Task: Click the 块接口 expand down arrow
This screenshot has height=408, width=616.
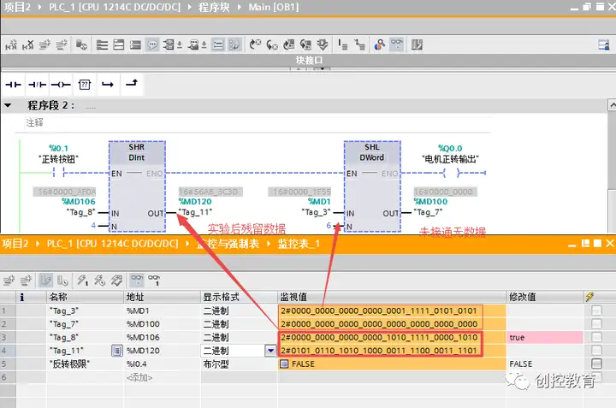Action: tap(322, 68)
